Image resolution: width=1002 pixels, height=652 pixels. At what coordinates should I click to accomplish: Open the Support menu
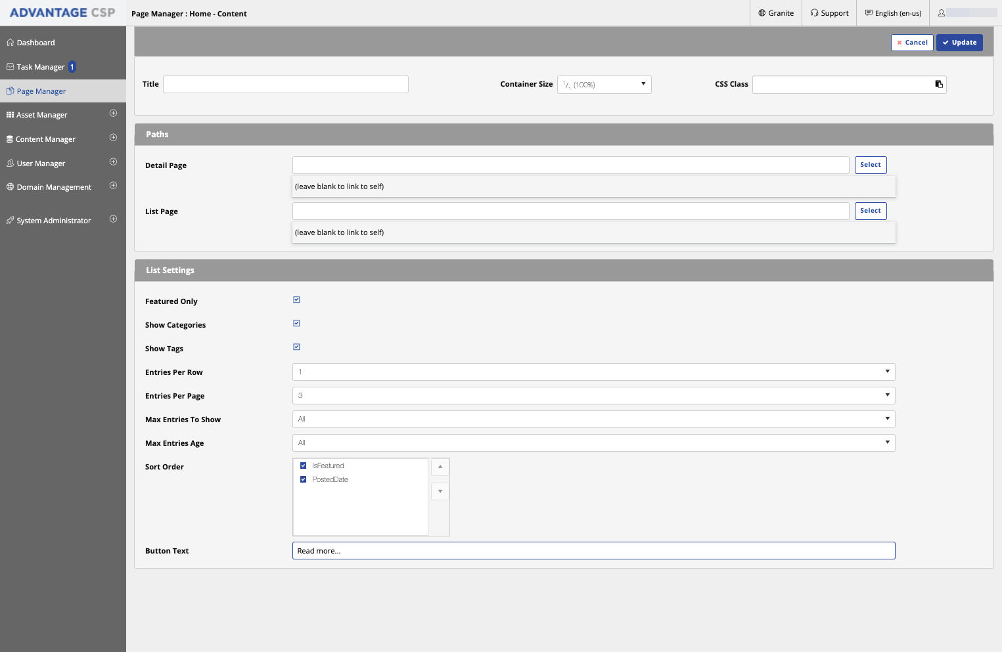(x=829, y=13)
